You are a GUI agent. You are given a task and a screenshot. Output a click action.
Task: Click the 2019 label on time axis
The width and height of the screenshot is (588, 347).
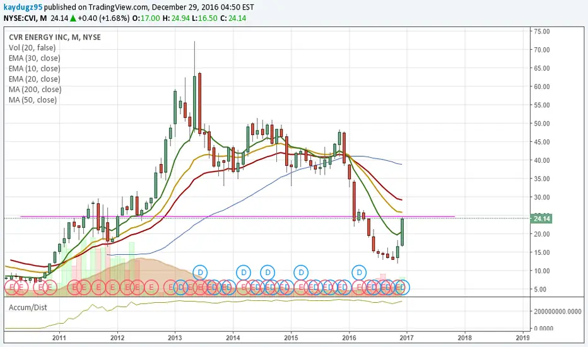523,338
